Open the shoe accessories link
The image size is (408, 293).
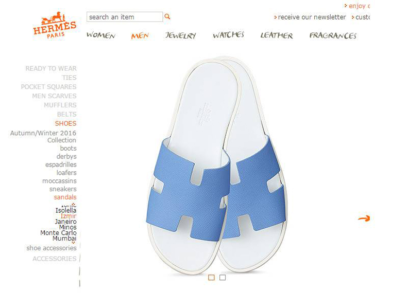[52, 248]
